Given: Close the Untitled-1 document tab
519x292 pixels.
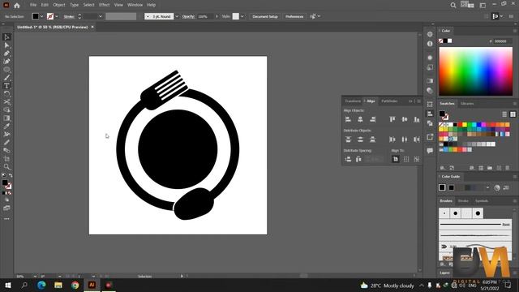Looking at the screenshot, I should 92,27.
